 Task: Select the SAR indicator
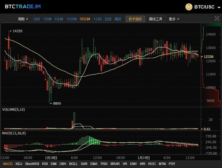point(84,164)
